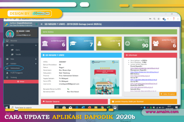
Task: Open the Verval PD link
Action: (144, 83)
